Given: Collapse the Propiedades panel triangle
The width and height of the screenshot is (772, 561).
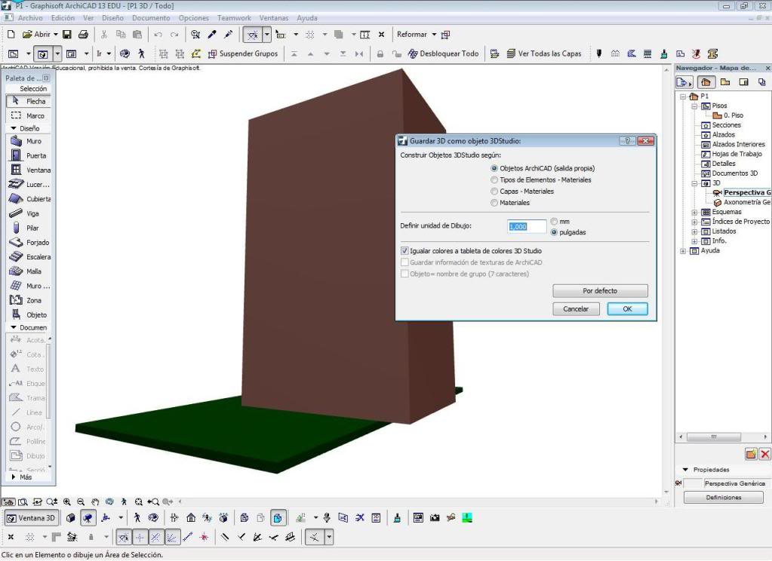Looking at the screenshot, I should click(685, 470).
